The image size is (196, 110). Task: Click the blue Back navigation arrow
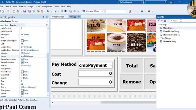click(142, 11)
